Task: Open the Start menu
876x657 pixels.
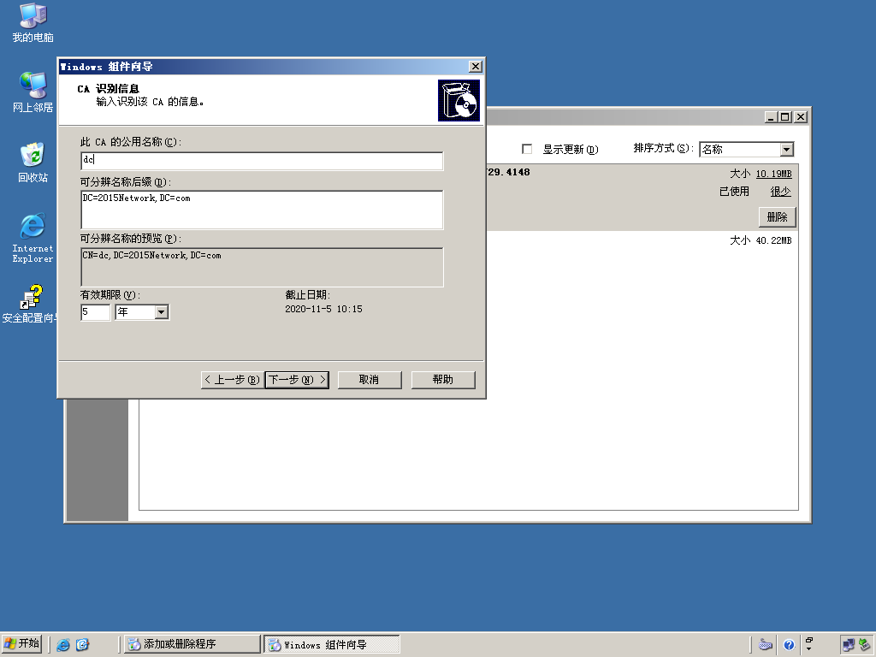Action: coord(22,644)
